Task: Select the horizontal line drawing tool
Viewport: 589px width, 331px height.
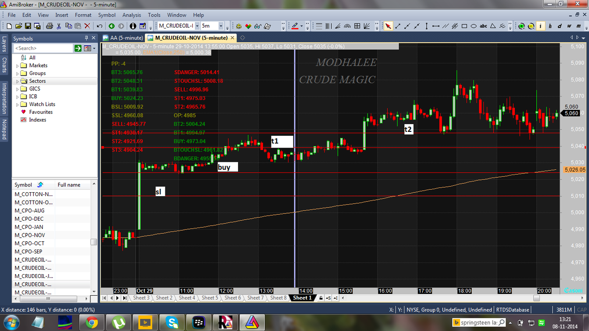Action: pos(436,26)
